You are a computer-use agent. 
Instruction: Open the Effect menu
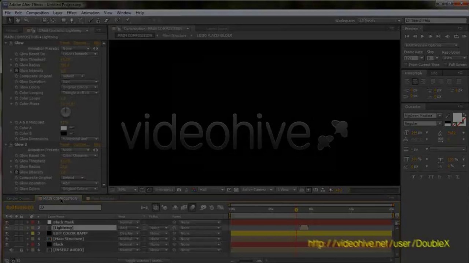click(x=72, y=13)
